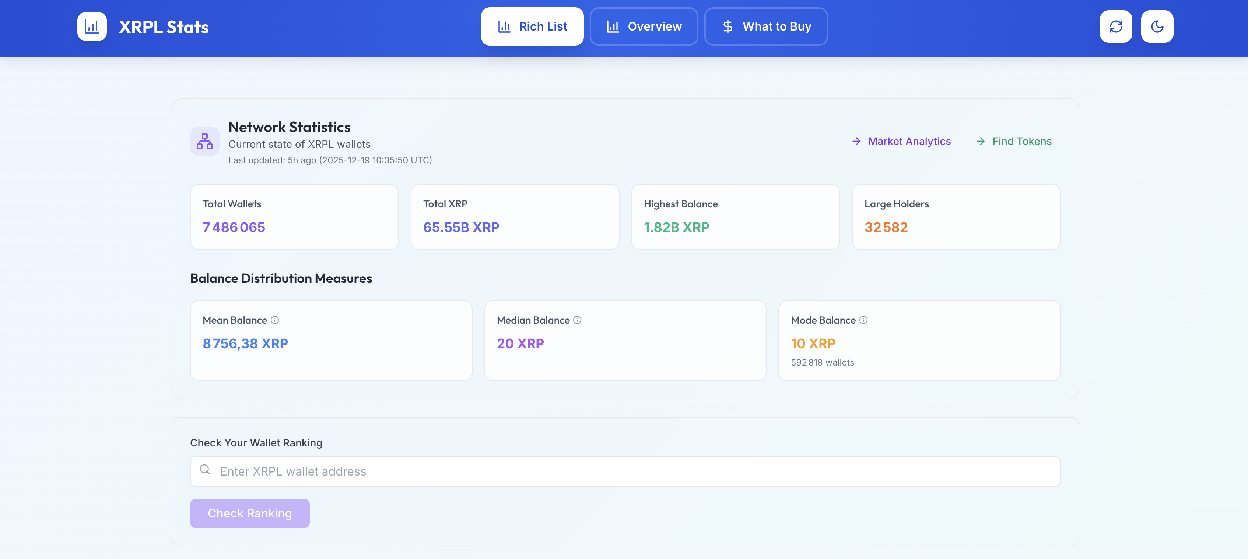Click the XRPL Stats title text
This screenshot has width=1248, height=559.
164,27
